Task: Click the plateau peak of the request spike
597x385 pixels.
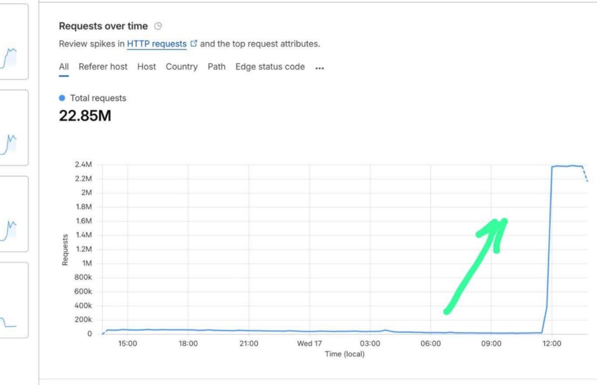Action: point(567,166)
